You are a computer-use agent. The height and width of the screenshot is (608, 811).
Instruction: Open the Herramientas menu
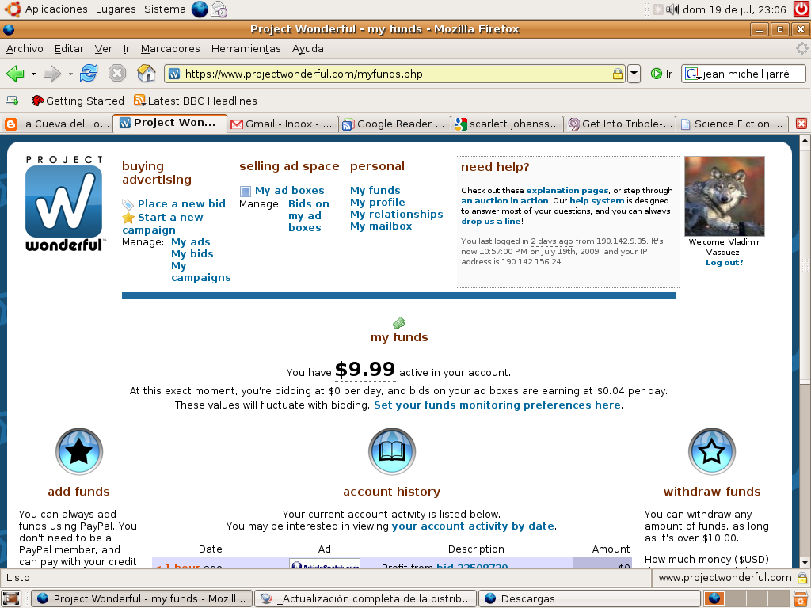pyautogui.click(x=246, y=48)
